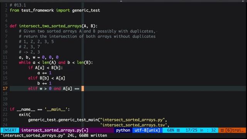Click the 'intersect_sorted_arrays.tsv' string on line 24
247x139 pixels.
click(x=134, y=125)
